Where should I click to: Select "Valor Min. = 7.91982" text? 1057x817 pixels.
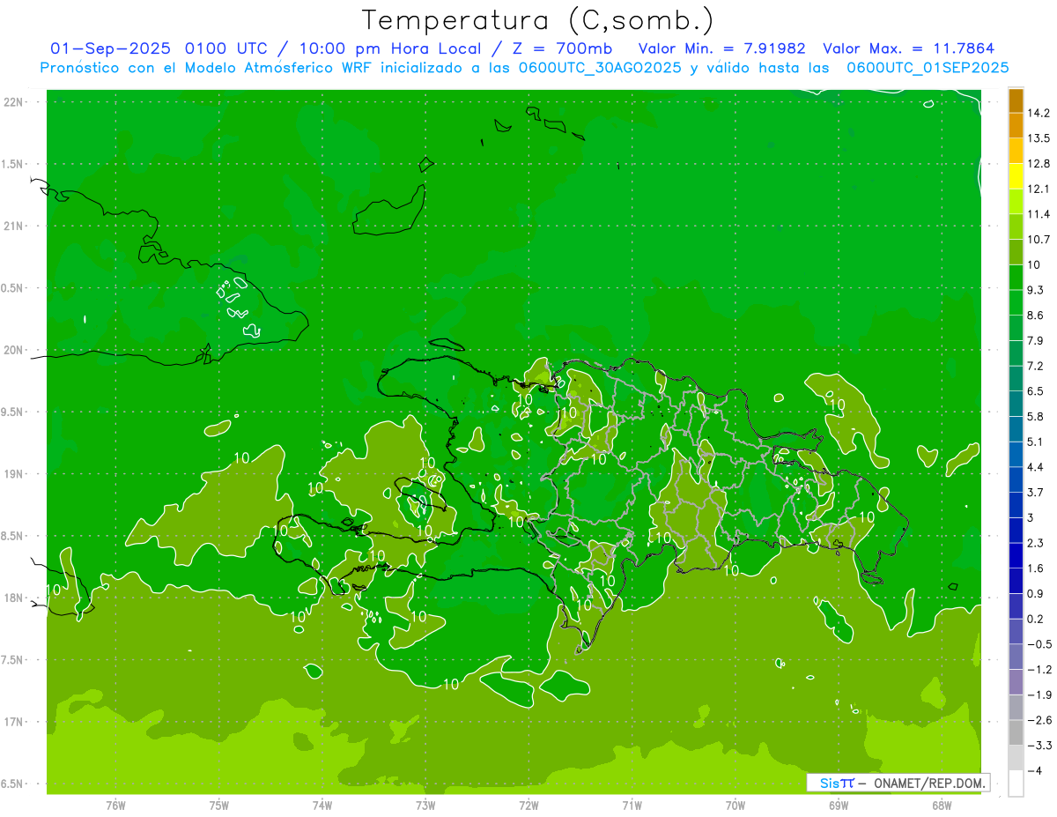[721, 48]
